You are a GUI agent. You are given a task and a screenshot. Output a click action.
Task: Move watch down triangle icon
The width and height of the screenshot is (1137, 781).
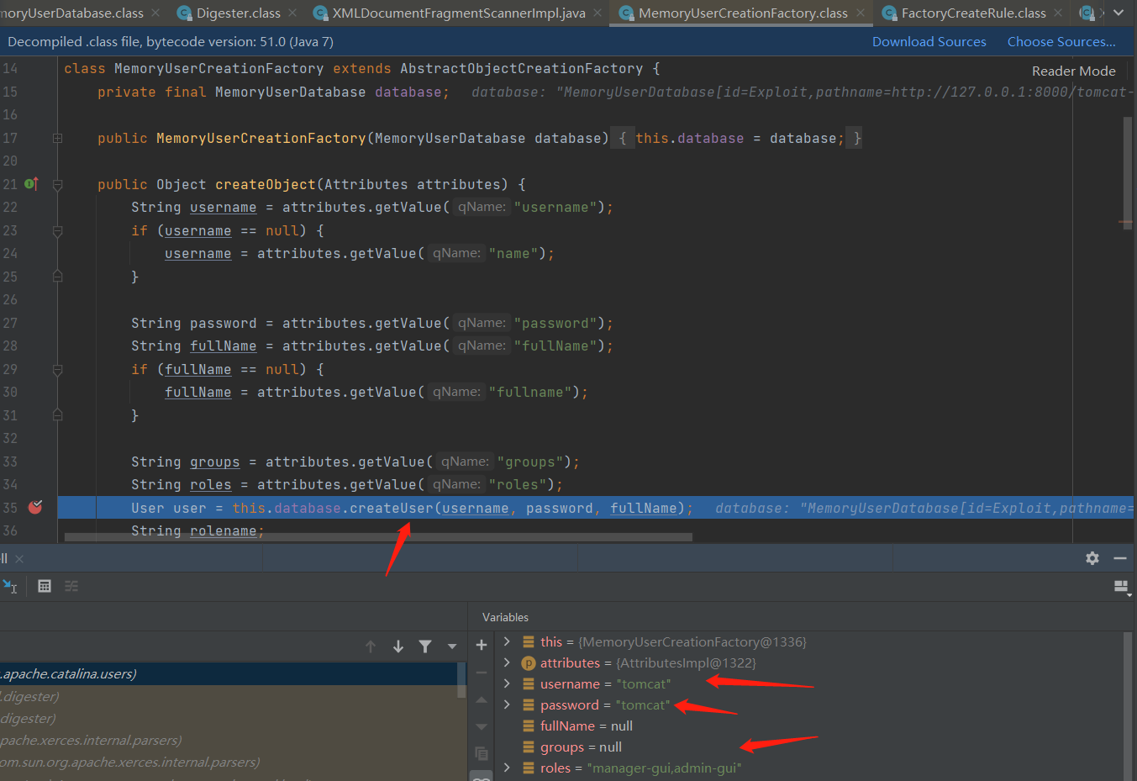click(x=482, y=726)
